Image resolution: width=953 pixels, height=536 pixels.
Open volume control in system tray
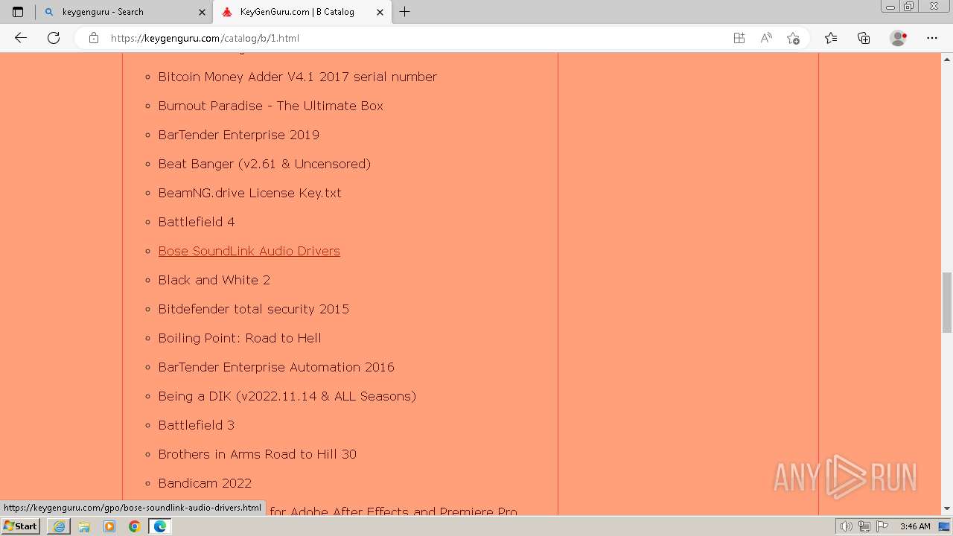(x=847, y=526)
